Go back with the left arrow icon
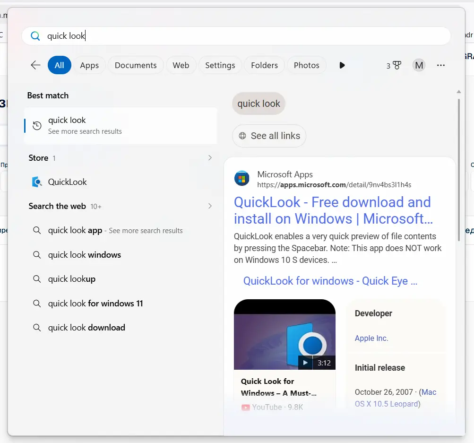 pos(35,65)
